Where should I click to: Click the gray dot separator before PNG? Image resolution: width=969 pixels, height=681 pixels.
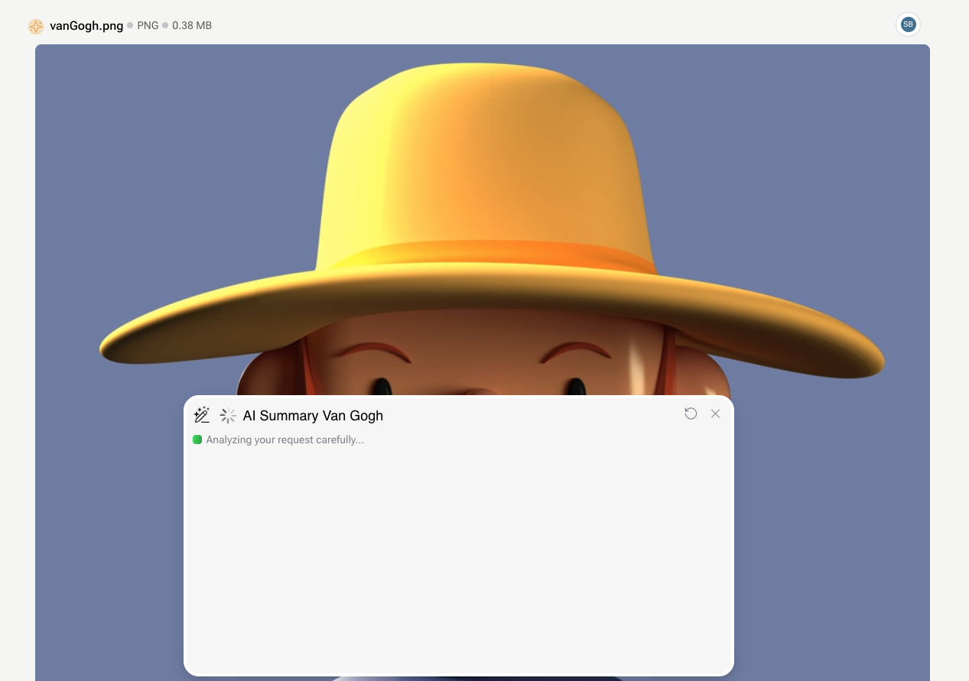pyautogui.click(x=130, y=25)
